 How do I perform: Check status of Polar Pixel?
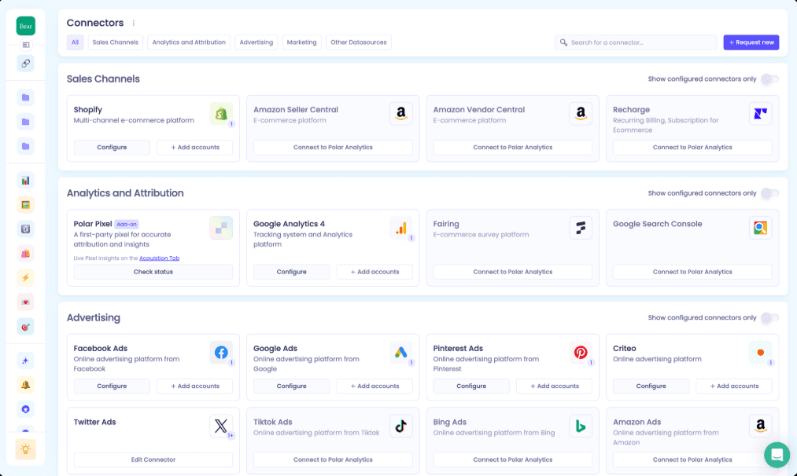pyautogui.click(x=153, y=272)
